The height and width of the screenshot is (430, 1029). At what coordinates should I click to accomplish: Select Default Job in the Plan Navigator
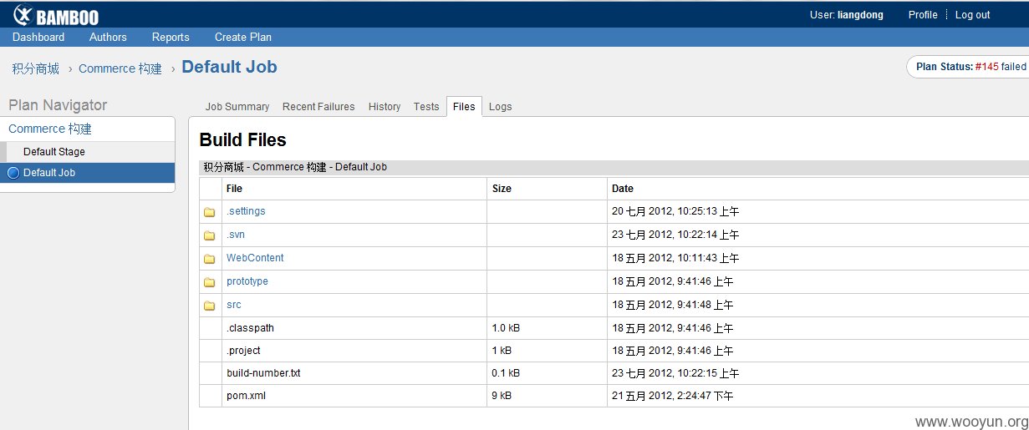pyautogui.click(x=49, y=173)
